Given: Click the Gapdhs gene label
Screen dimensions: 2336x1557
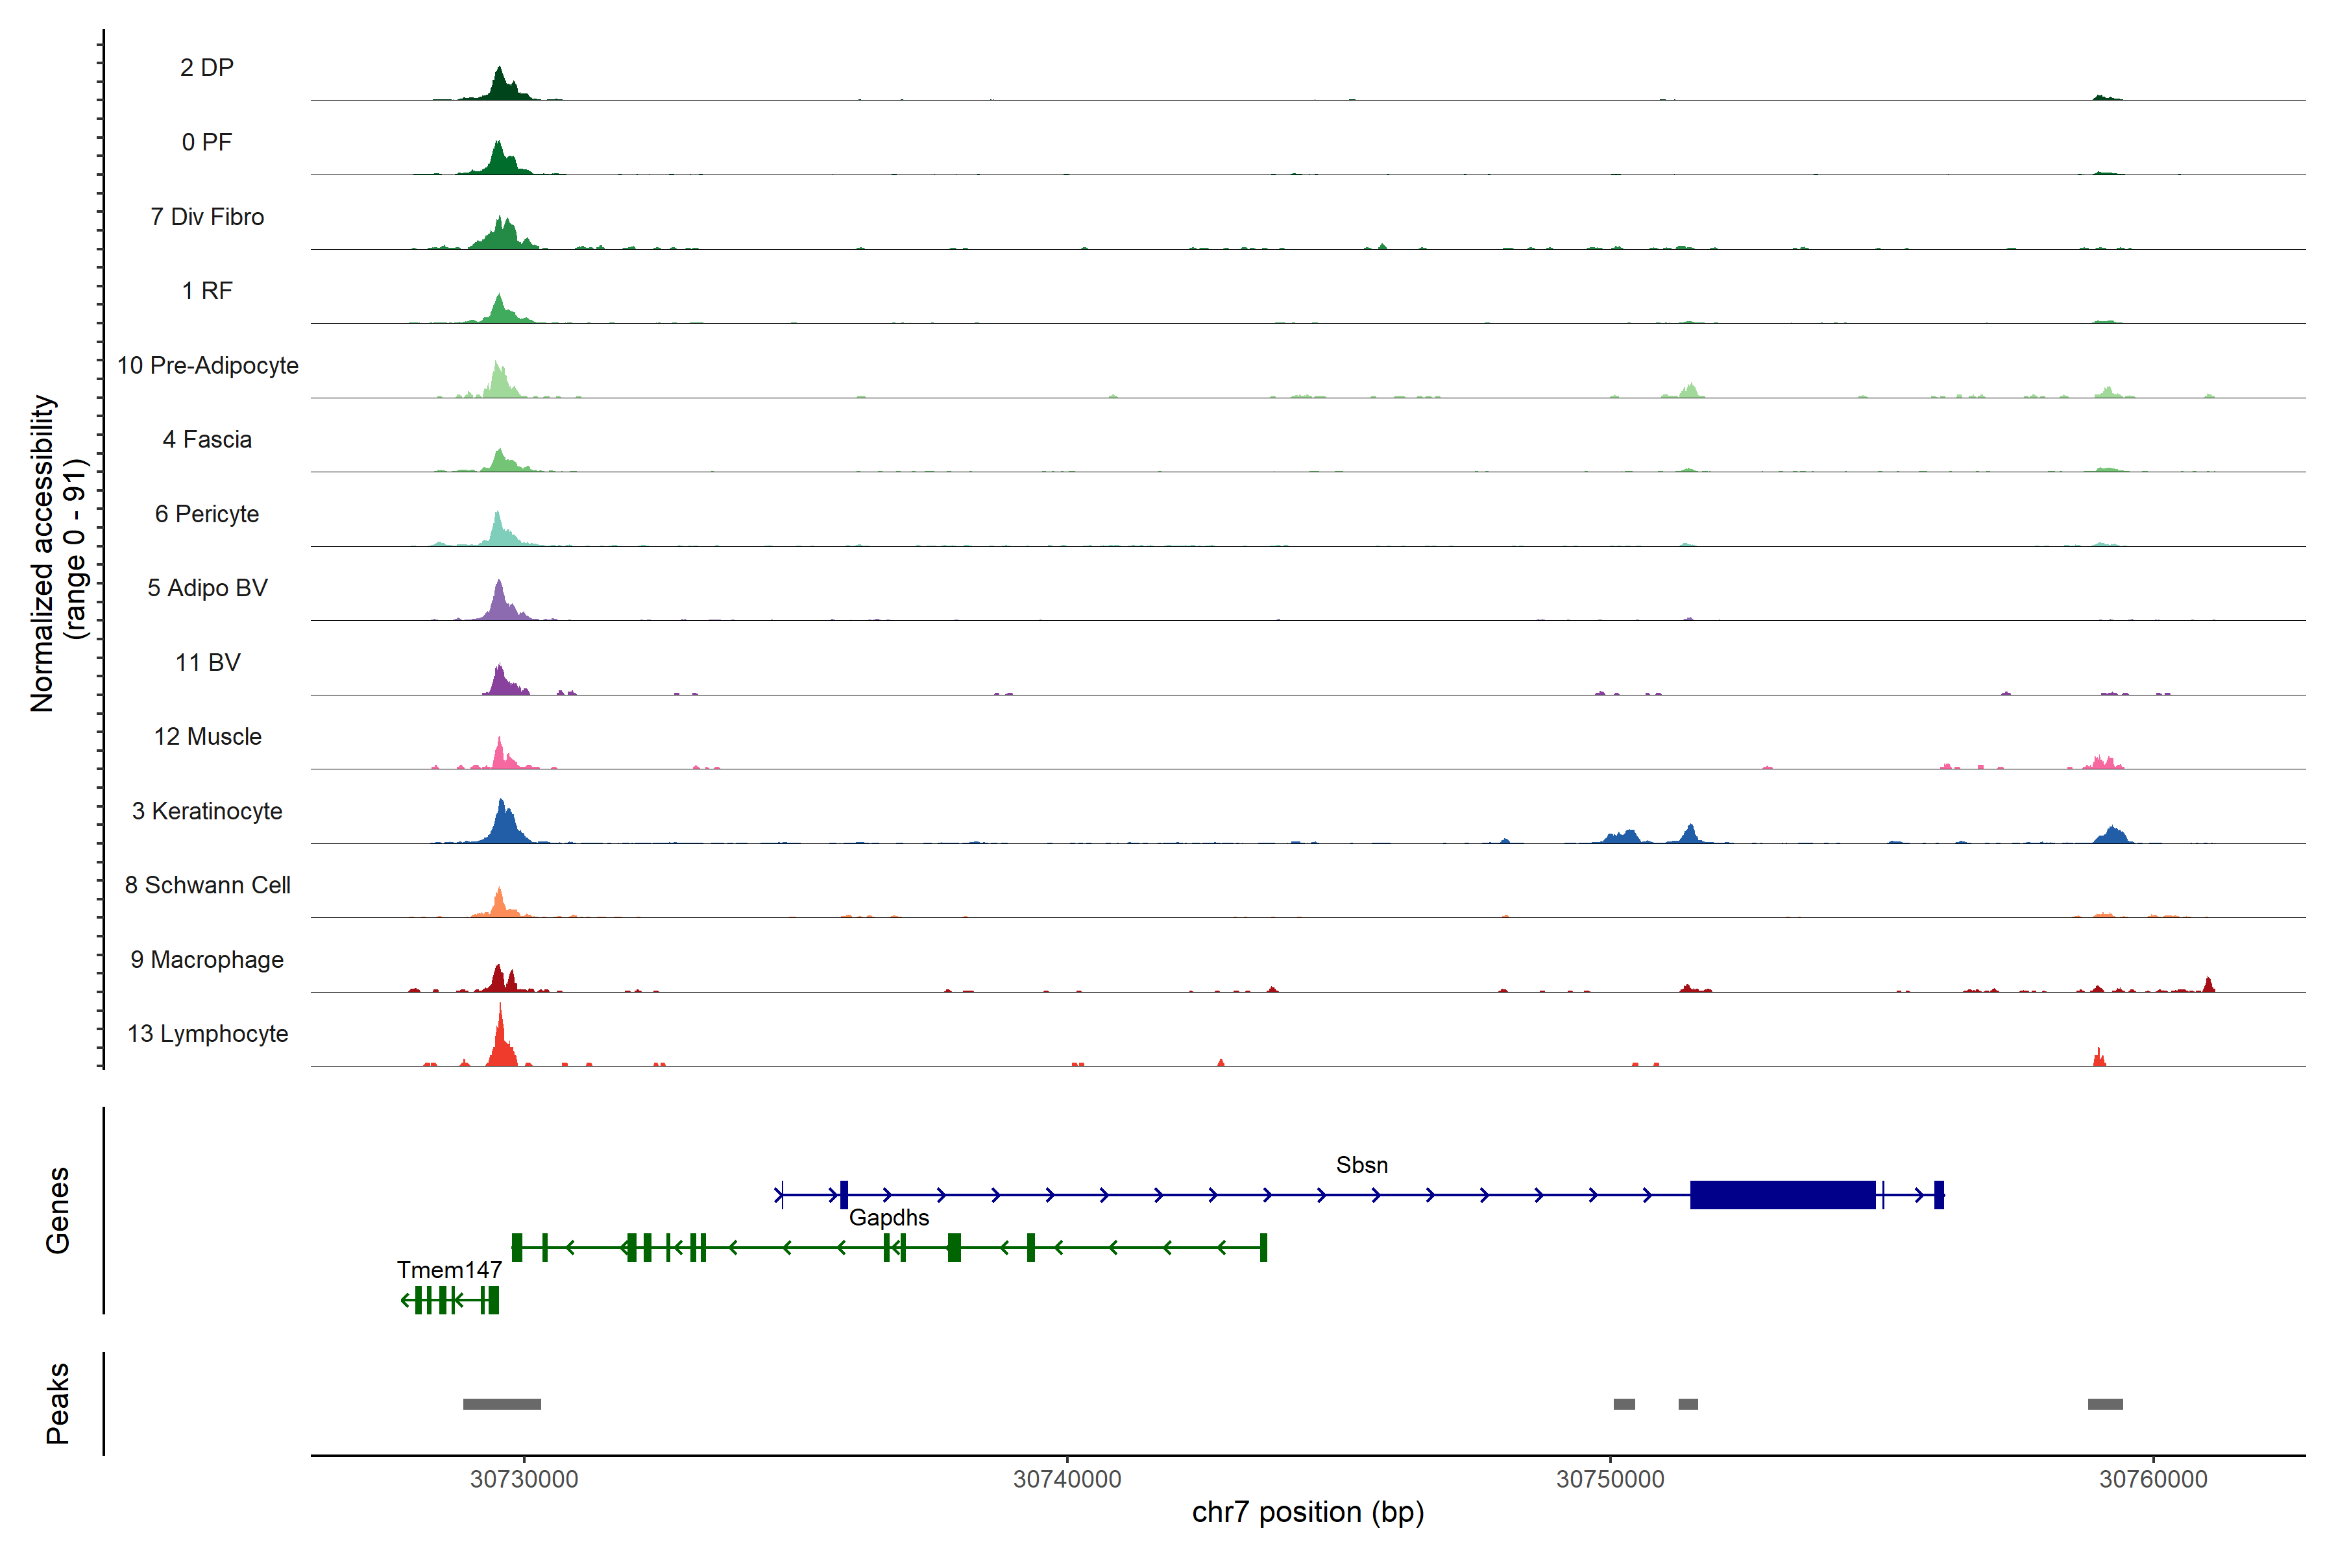Looking at the screenshot, I should [889, 1218].
